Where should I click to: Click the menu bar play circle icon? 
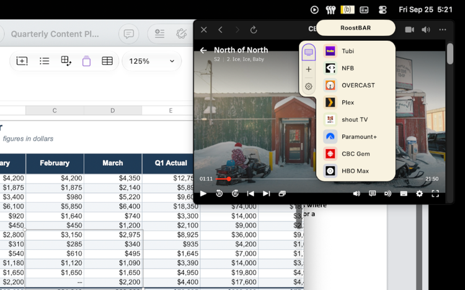pyautogui.click(x=314, y=10)
